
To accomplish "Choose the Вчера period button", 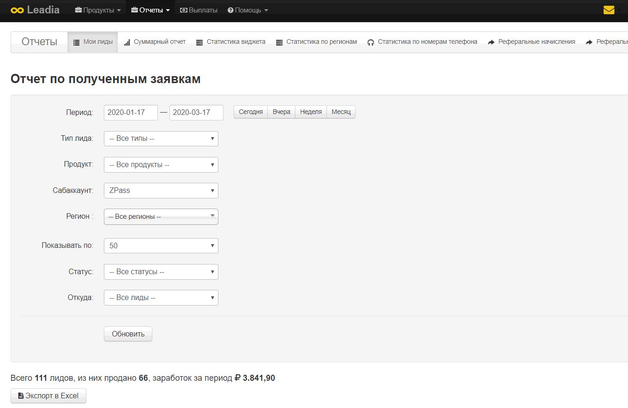I will click(x=282, y=112).
